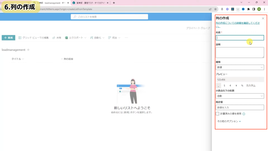Click the microphone icon in browser toolbar
The width and height of the screenshot is (268, 151).
(222, 9)
